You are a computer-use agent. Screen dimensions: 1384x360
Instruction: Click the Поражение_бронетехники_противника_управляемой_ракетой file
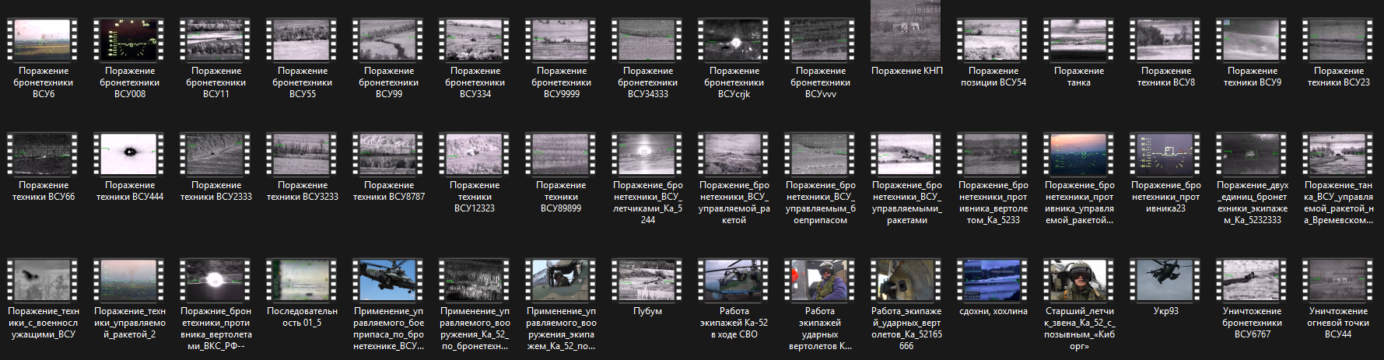1080,154
